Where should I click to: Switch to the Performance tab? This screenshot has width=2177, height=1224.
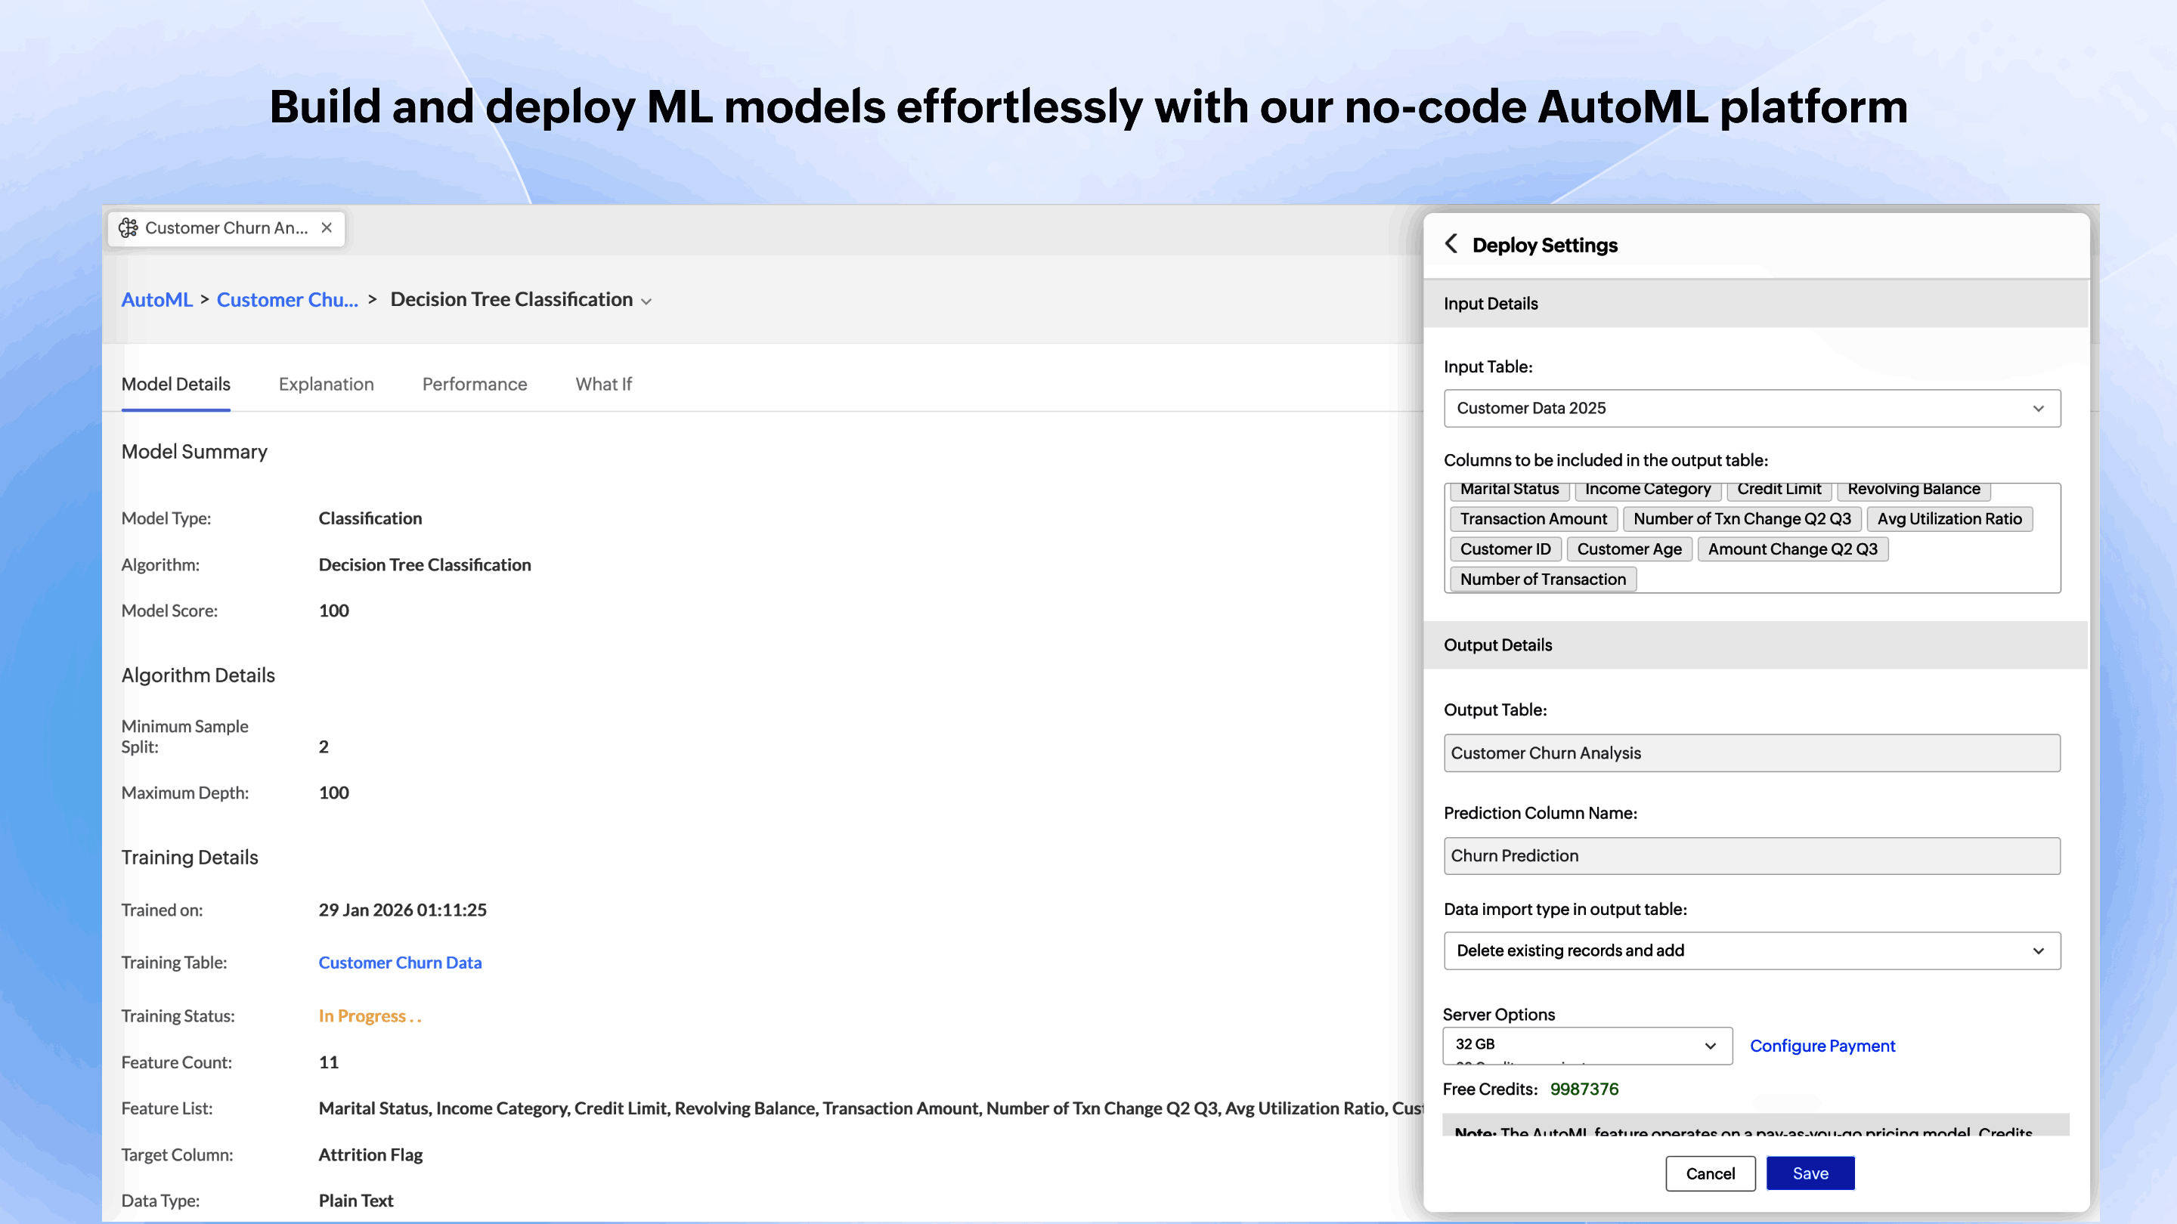click(x=474, y=385)
